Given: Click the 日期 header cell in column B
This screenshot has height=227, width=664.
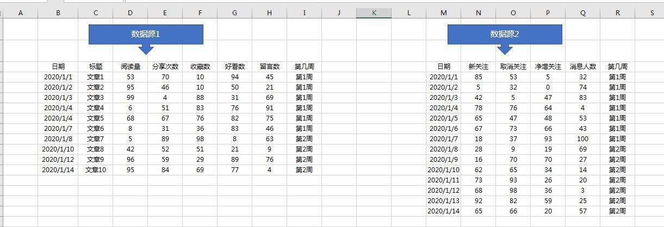Looking at the screenshot, I should (58, 67).
